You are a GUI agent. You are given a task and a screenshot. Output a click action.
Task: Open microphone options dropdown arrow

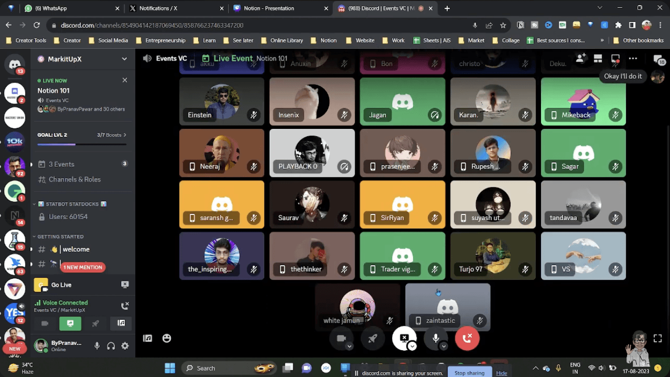(x=443, y=346)
